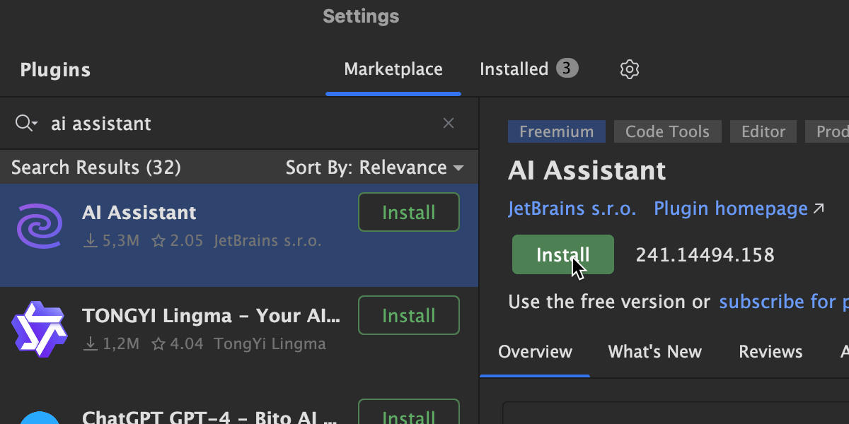The width and height of the screenshot is (849, 424).
Task: Open the Sort By Relevance dropdown
Action: click(x=374, y=167)
